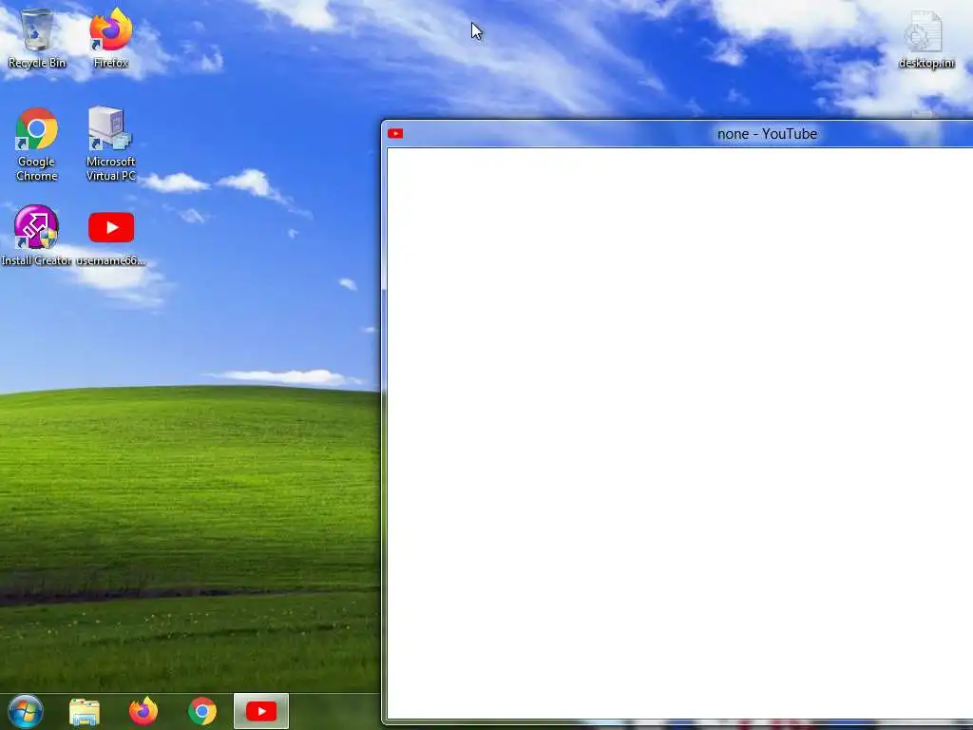Open the Windows Start menu orb
This screenshot has width=973, height=730.
26,711
